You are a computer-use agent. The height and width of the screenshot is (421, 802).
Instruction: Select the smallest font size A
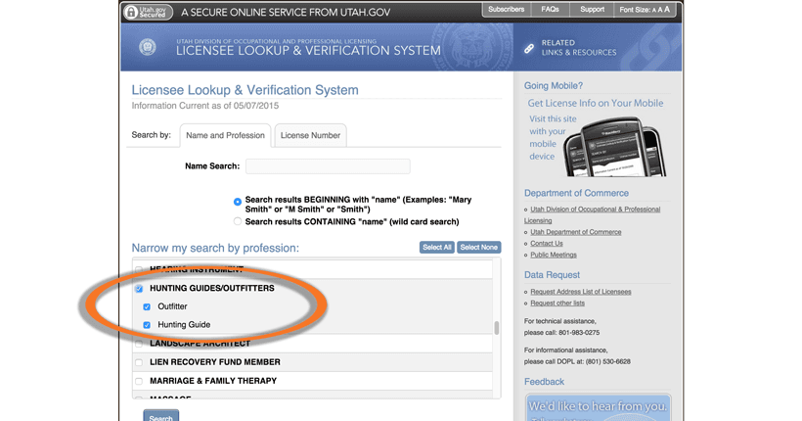click(x=652, y=10)
